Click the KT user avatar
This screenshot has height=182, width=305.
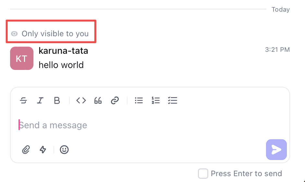point(22,58)
